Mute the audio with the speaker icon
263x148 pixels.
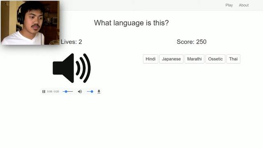click(80, 92)
